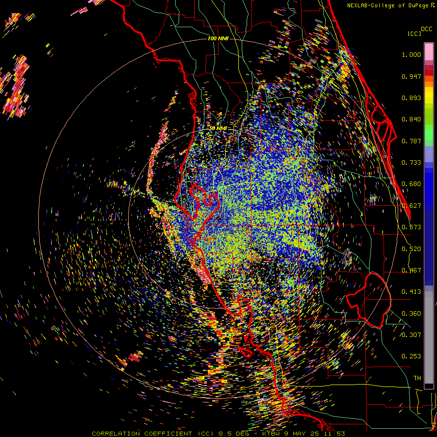Image resolution: width=437 pixels, height=437 pixels.
Task: Click the 0.5 DEG elevation text
Action: 234,434
